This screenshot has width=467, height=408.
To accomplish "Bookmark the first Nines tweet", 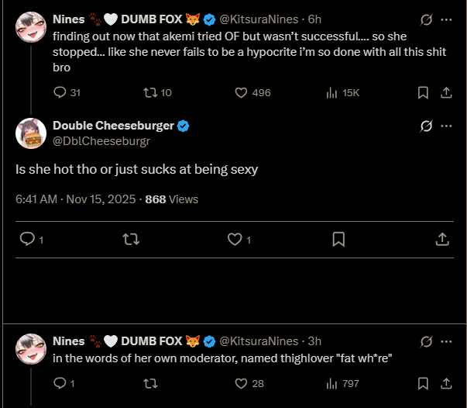I will [x=423, y=92].
